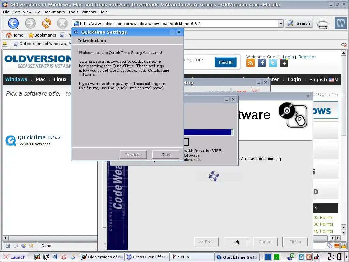Click the Register link in the header
Viewport: 349px width, 262px height.
307,57
